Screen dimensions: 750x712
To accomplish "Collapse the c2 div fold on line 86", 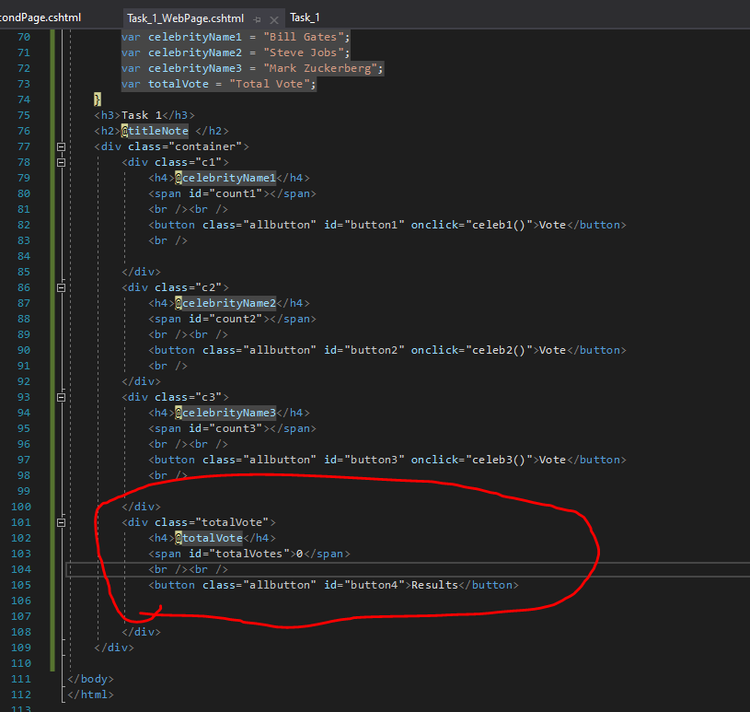I will (62, 287).
